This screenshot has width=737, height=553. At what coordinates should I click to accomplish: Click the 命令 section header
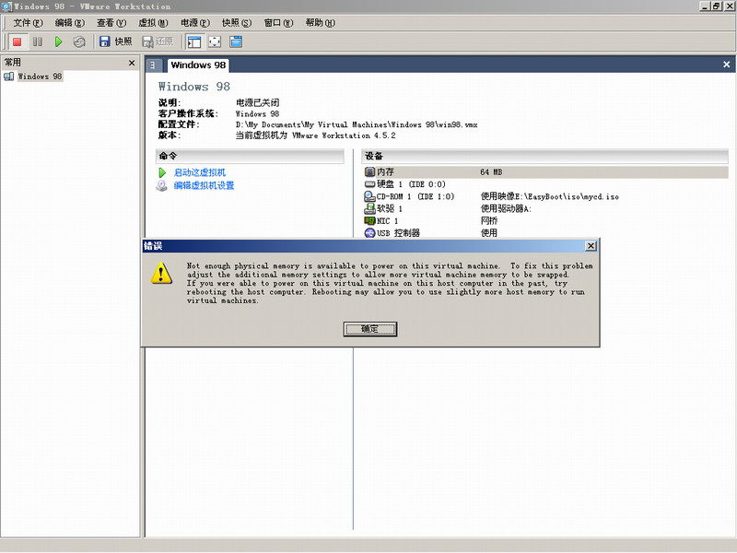pos(250,156)
